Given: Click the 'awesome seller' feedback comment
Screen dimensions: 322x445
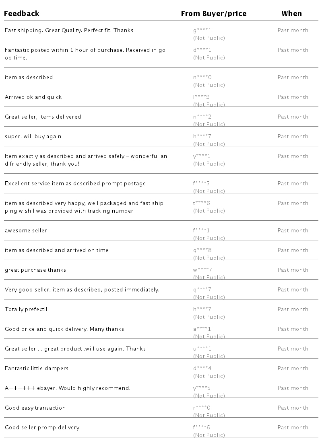Looking at the screenshot, I should [x=26, y=231].
